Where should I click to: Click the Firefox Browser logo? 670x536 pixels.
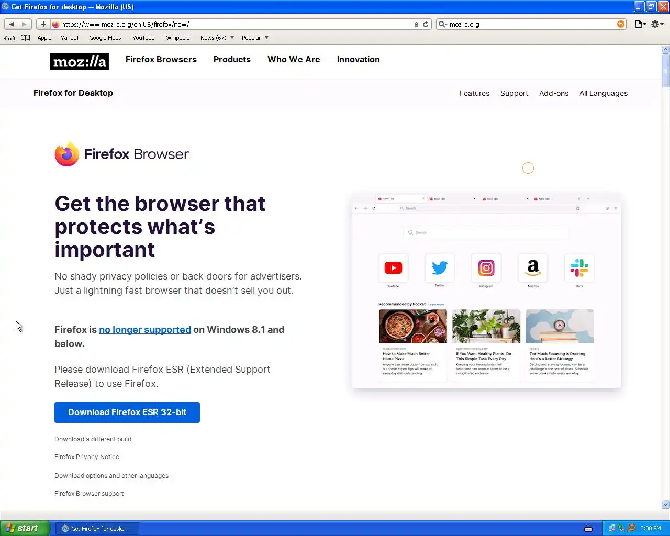[121, 154]
